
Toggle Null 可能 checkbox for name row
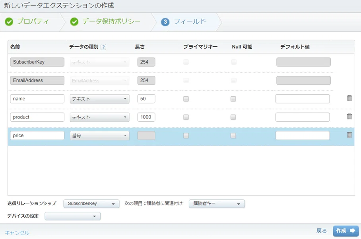coord(233,99)
